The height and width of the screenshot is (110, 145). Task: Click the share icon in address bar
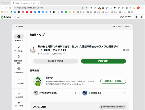pyautogui.click(x=82, y=8)
